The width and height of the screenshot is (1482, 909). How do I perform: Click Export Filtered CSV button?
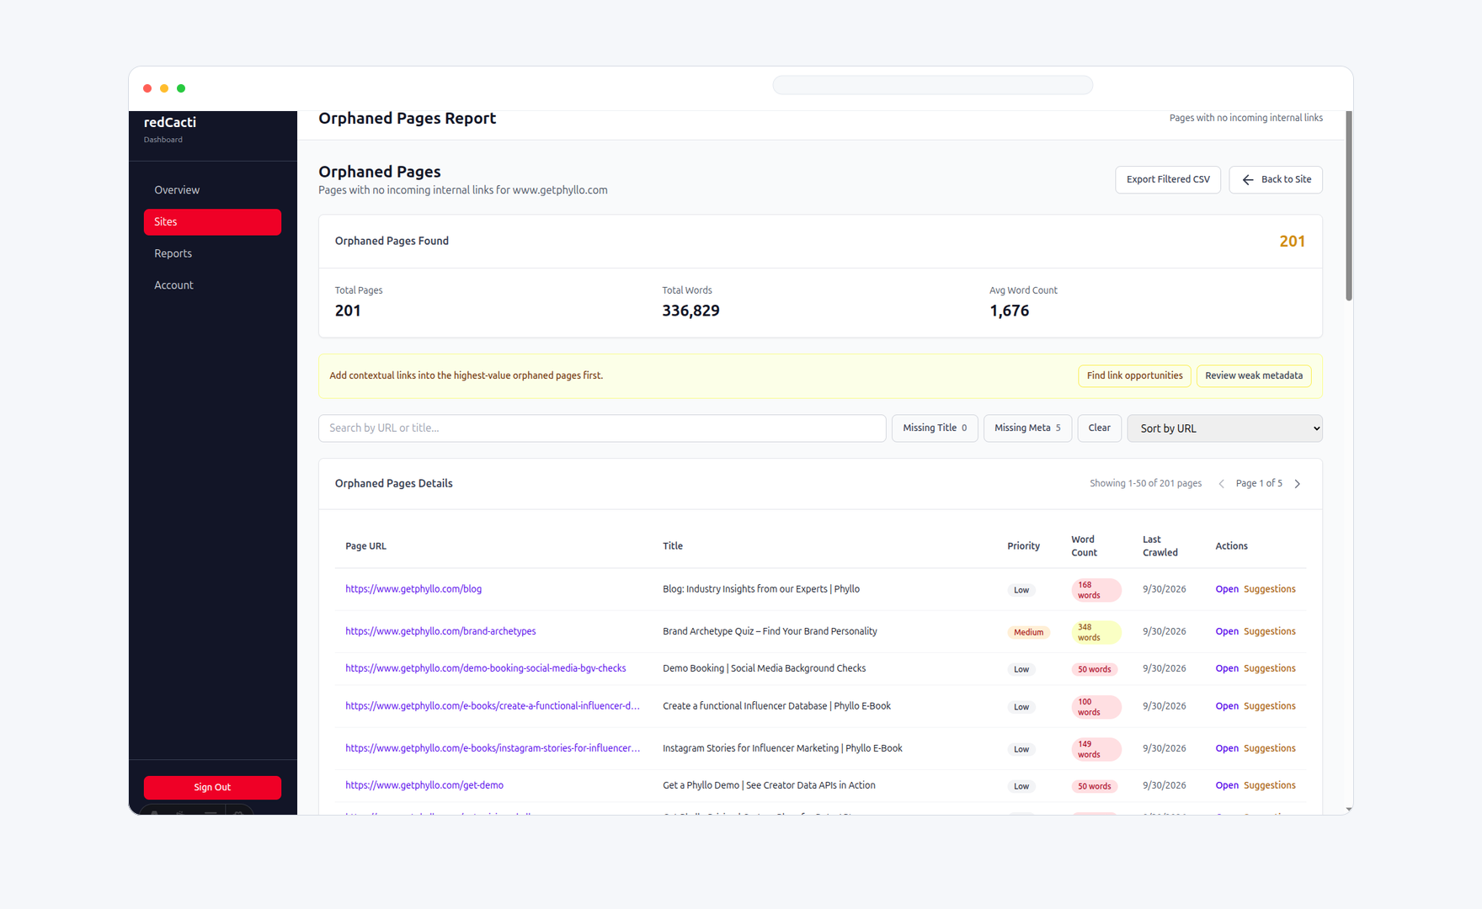click(x=1168, y=179)
